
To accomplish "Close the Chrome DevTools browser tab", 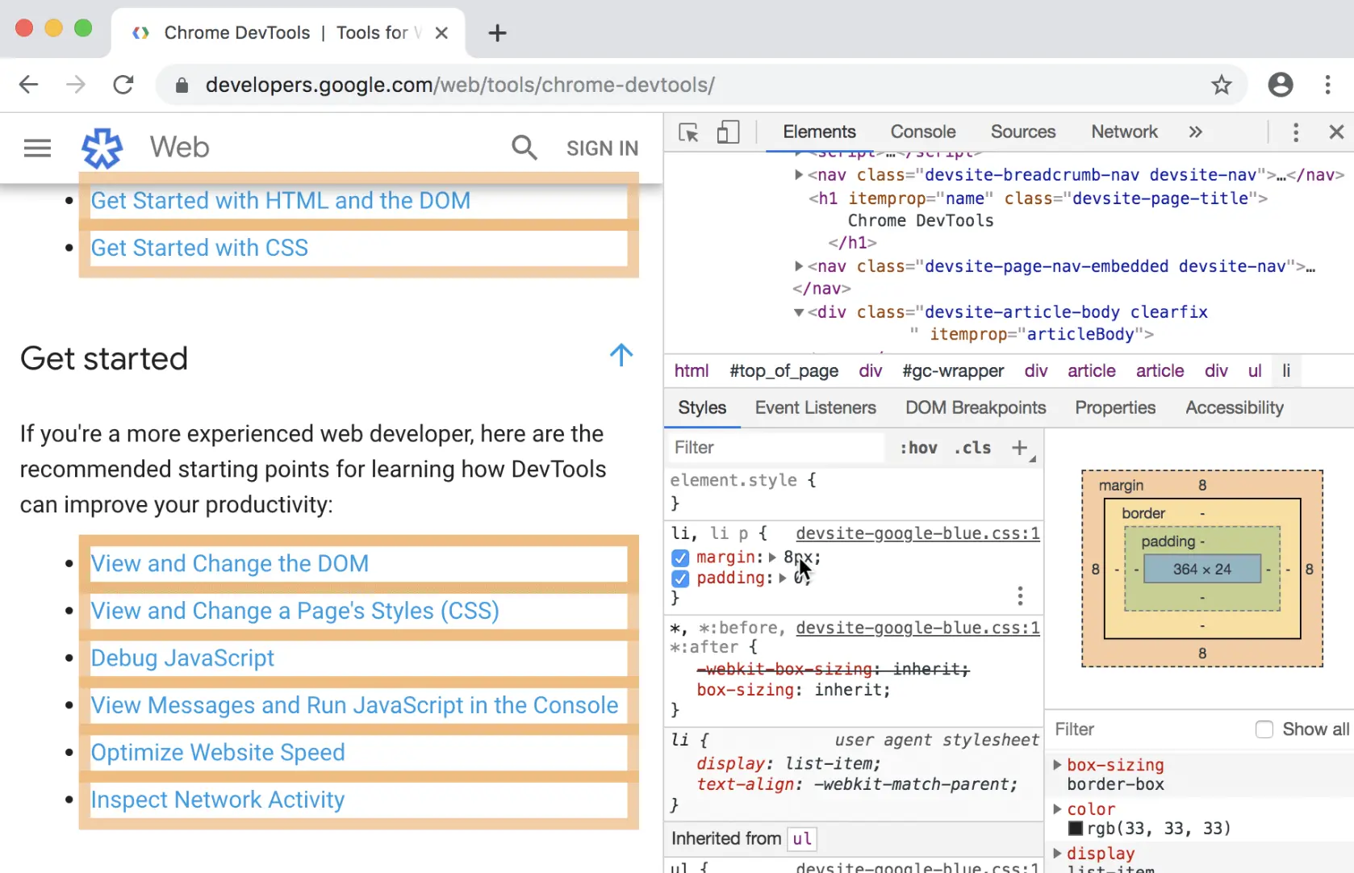I will 441,33.
